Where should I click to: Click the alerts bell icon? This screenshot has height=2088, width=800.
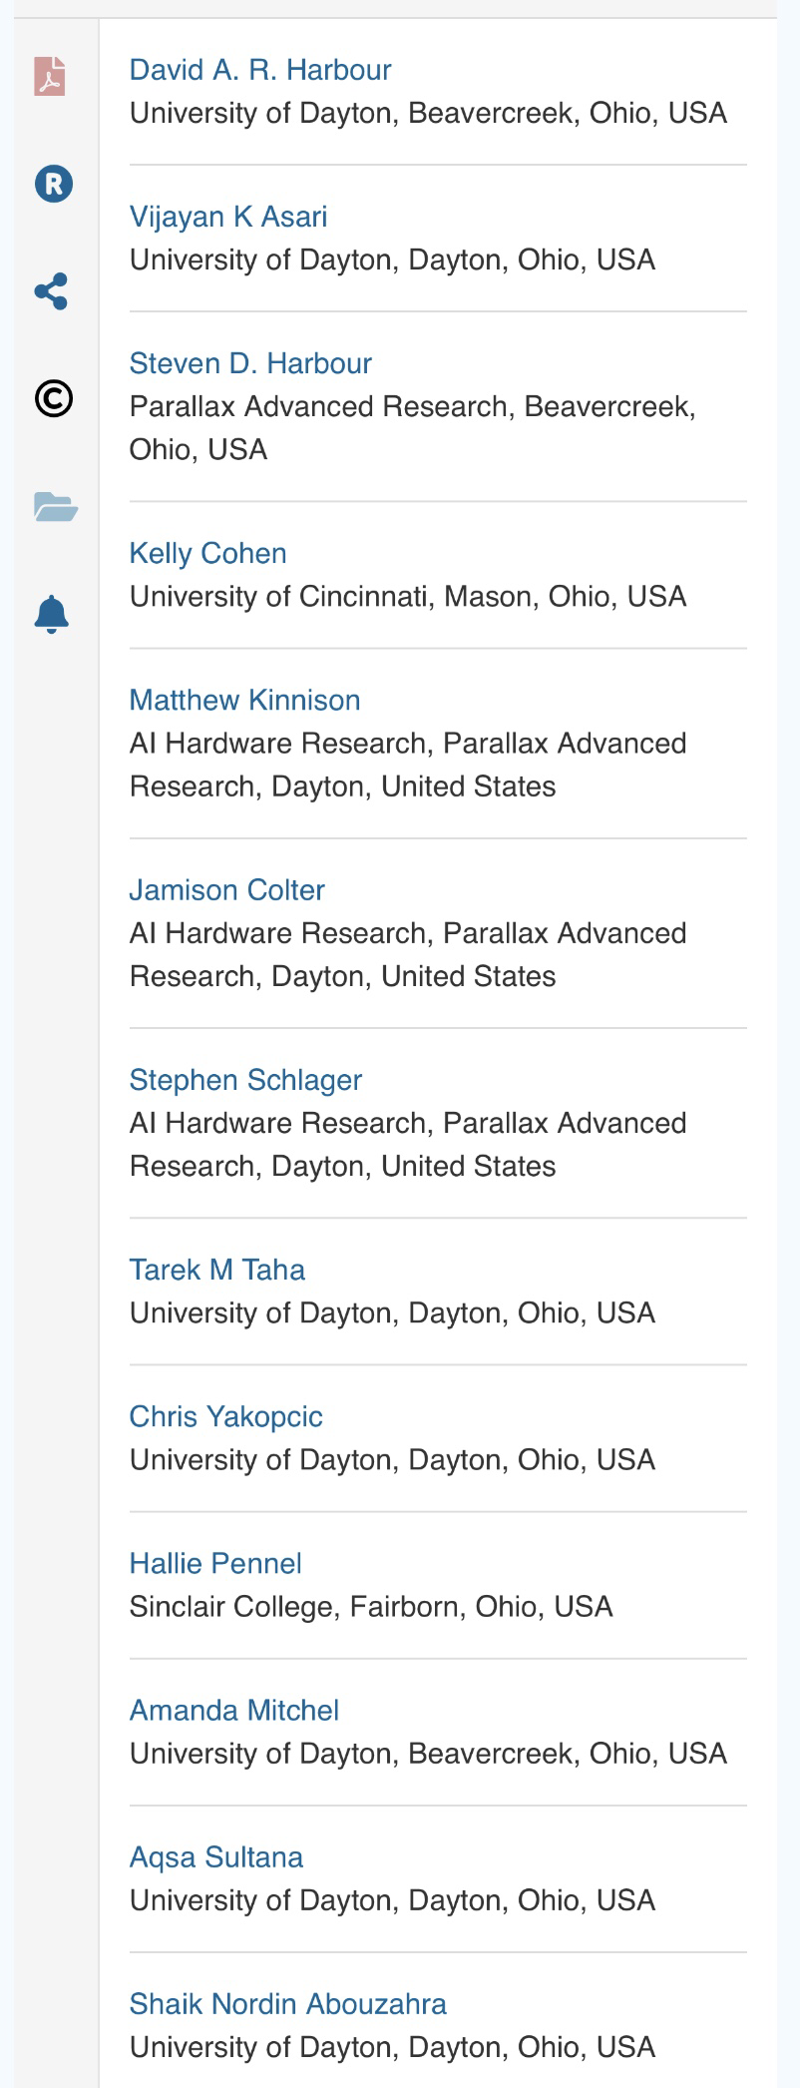pos(52,614)
